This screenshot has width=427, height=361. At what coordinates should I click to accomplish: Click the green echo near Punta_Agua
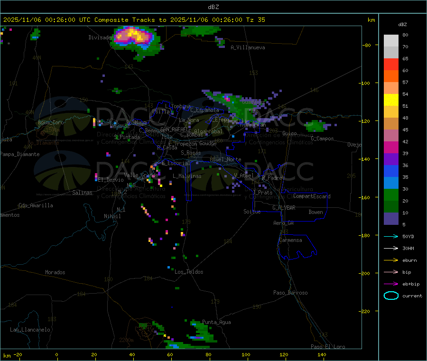click(x=202, y=331)
